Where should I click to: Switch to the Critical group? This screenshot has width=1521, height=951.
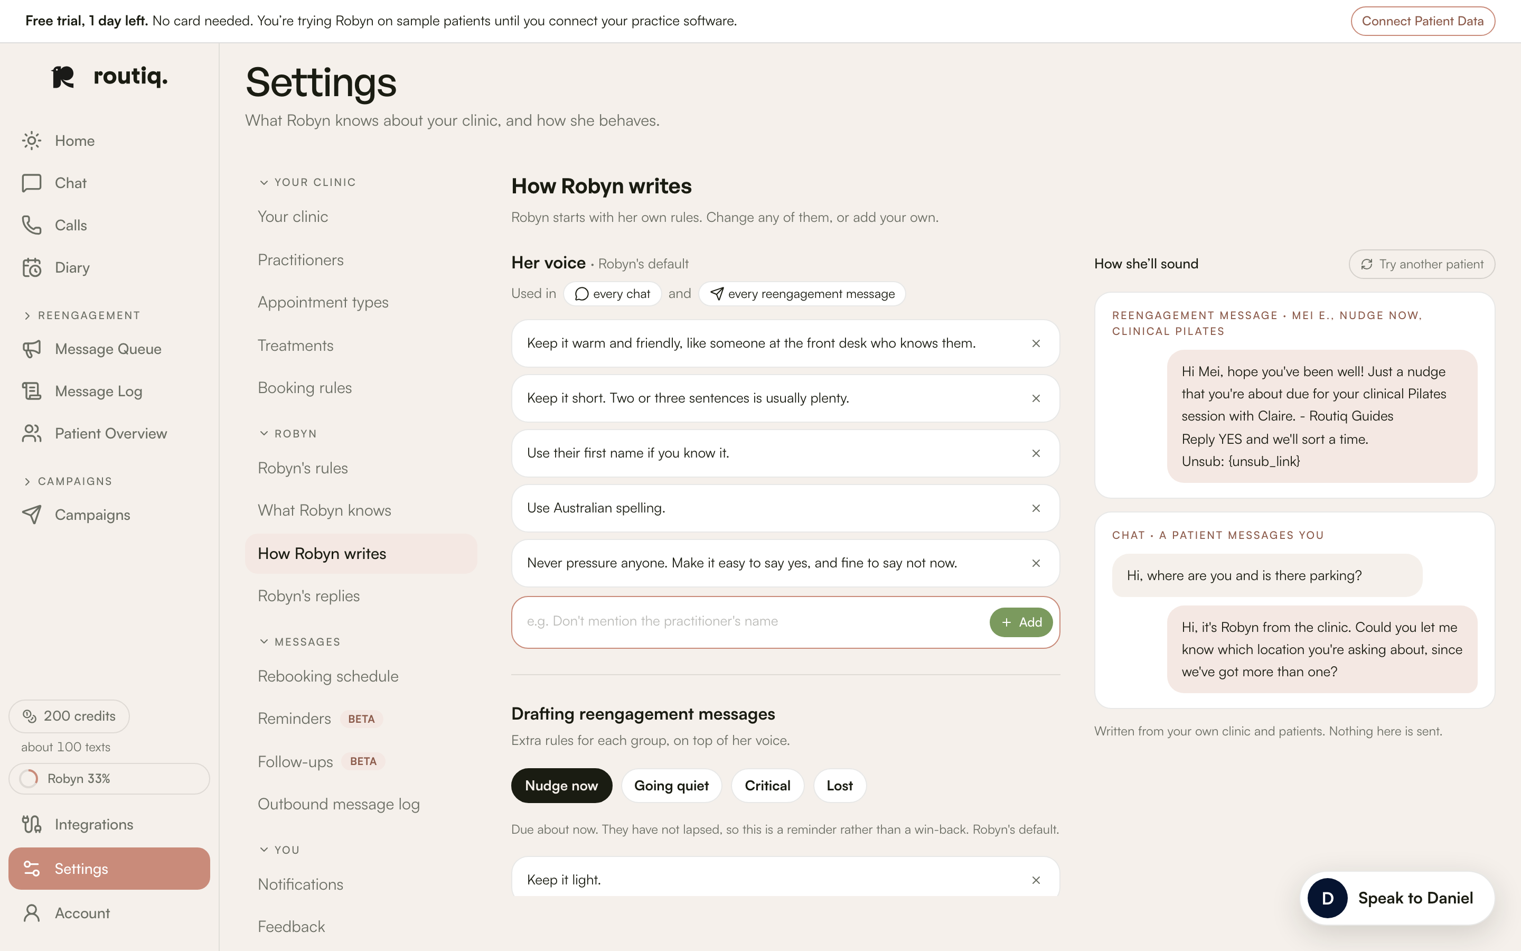point(767,786)
